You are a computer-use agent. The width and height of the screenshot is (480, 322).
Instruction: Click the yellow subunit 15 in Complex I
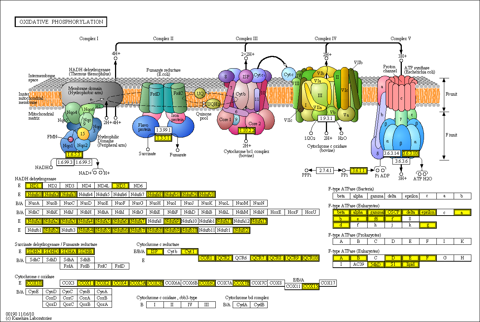click(83, 133)
